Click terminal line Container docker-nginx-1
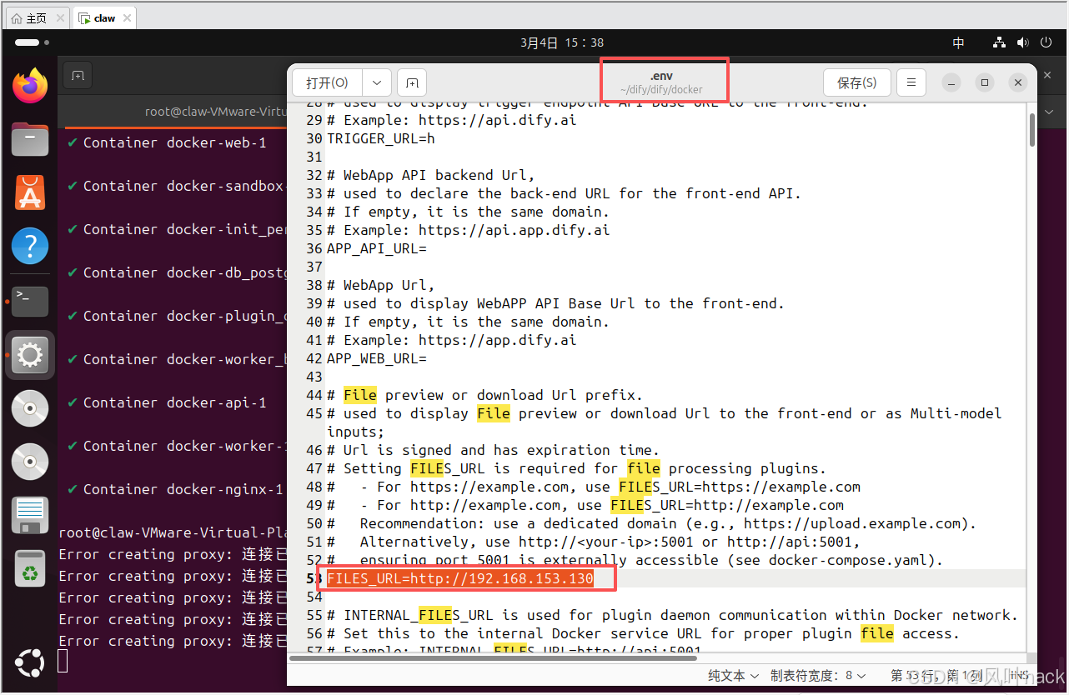Screen dimensions: 1069x695 (175, 489)
